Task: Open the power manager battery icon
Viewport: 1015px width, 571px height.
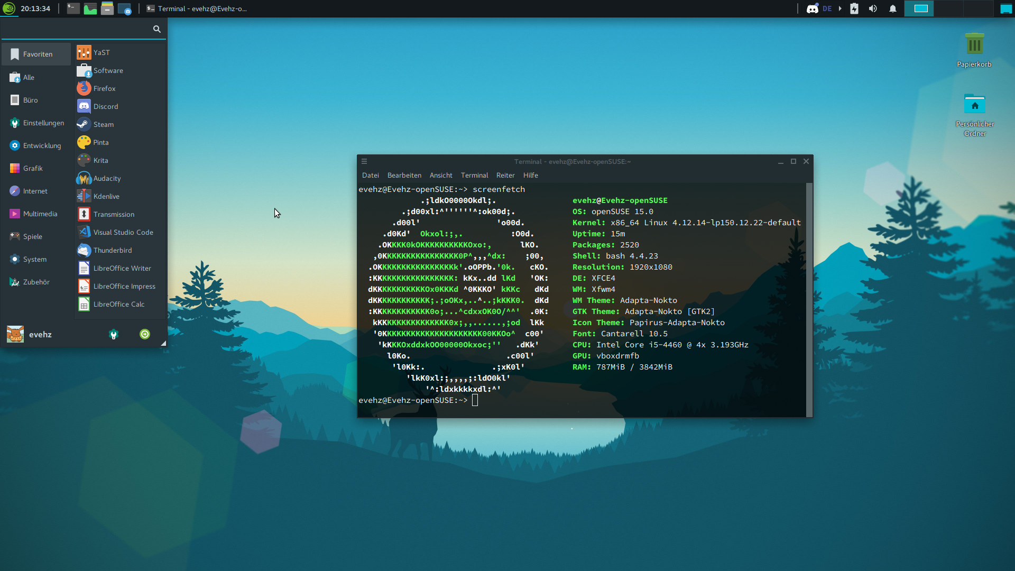Action: coord(854,8)
